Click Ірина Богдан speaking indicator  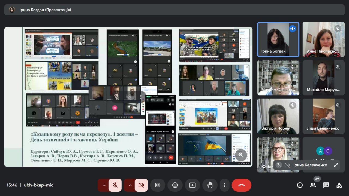coord(293,29)
